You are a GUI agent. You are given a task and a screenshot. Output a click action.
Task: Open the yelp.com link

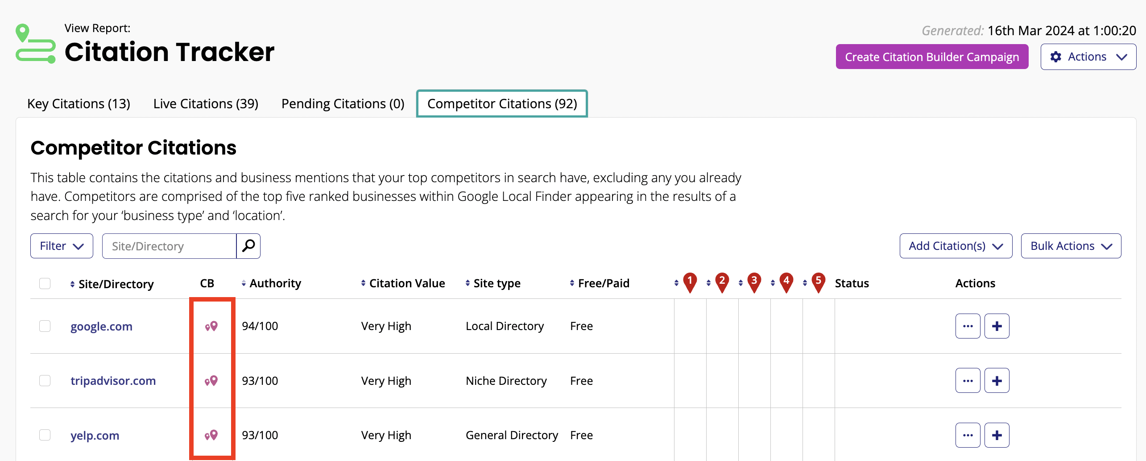point(95,435)
